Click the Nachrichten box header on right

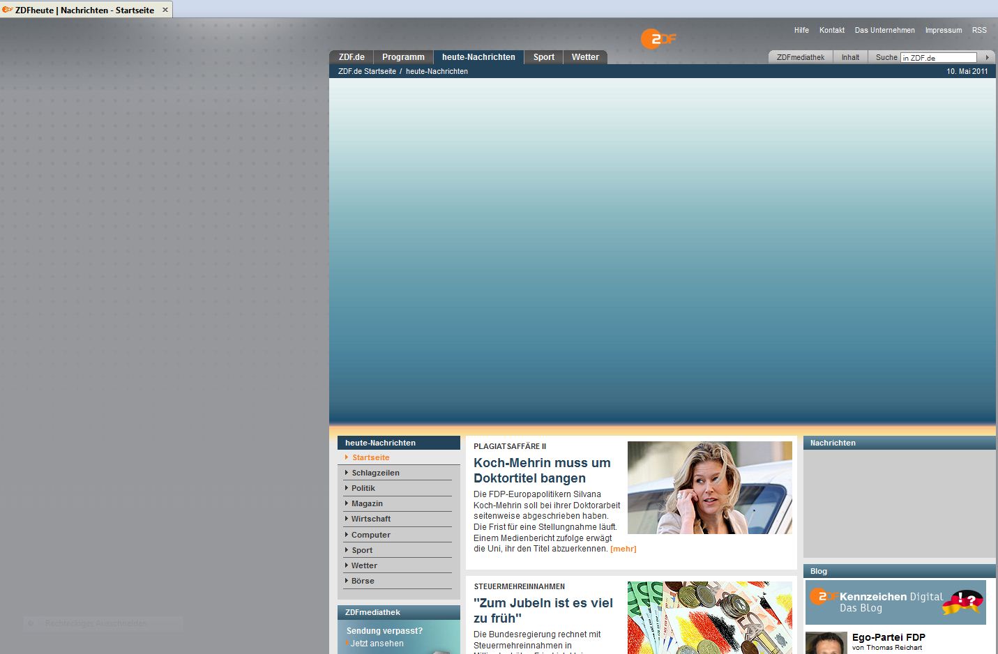900,443
